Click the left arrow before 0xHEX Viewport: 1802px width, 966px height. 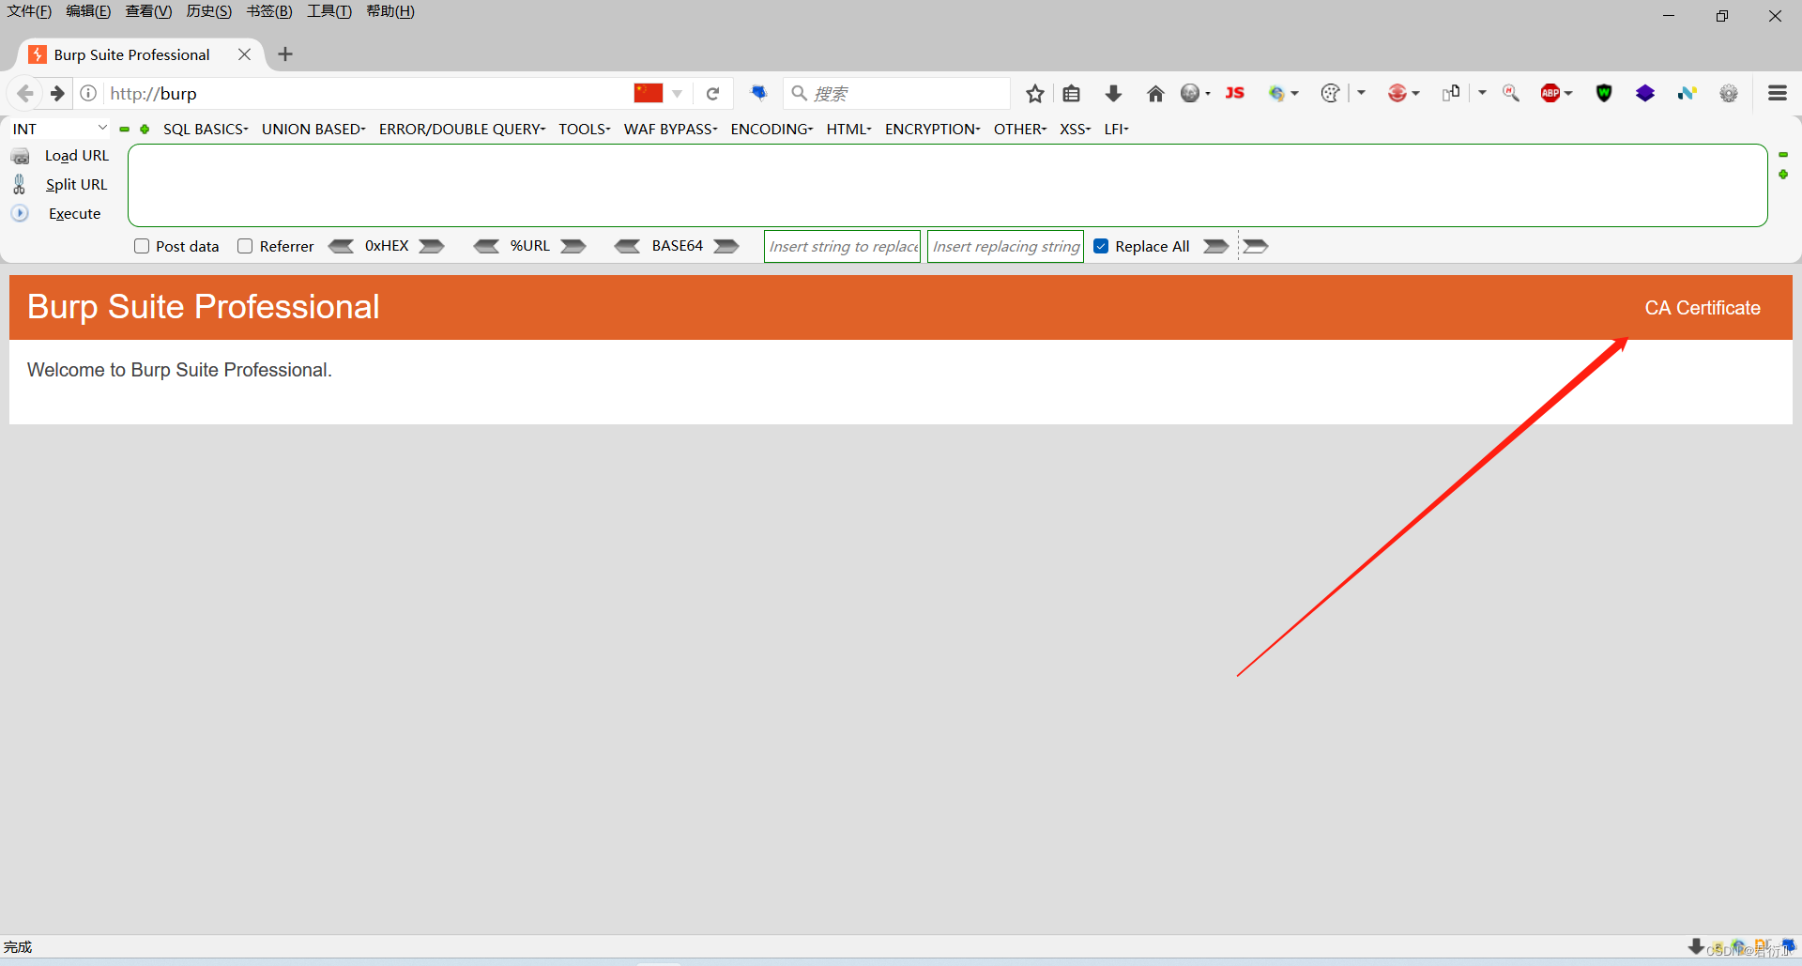341,246
